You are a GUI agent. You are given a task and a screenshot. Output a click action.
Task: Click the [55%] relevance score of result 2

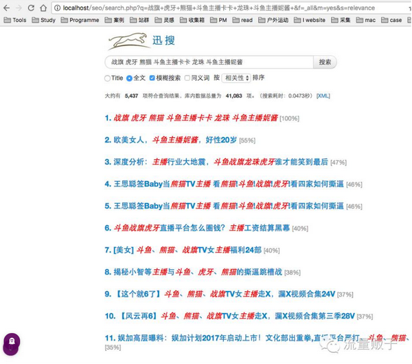coord(247,140)
